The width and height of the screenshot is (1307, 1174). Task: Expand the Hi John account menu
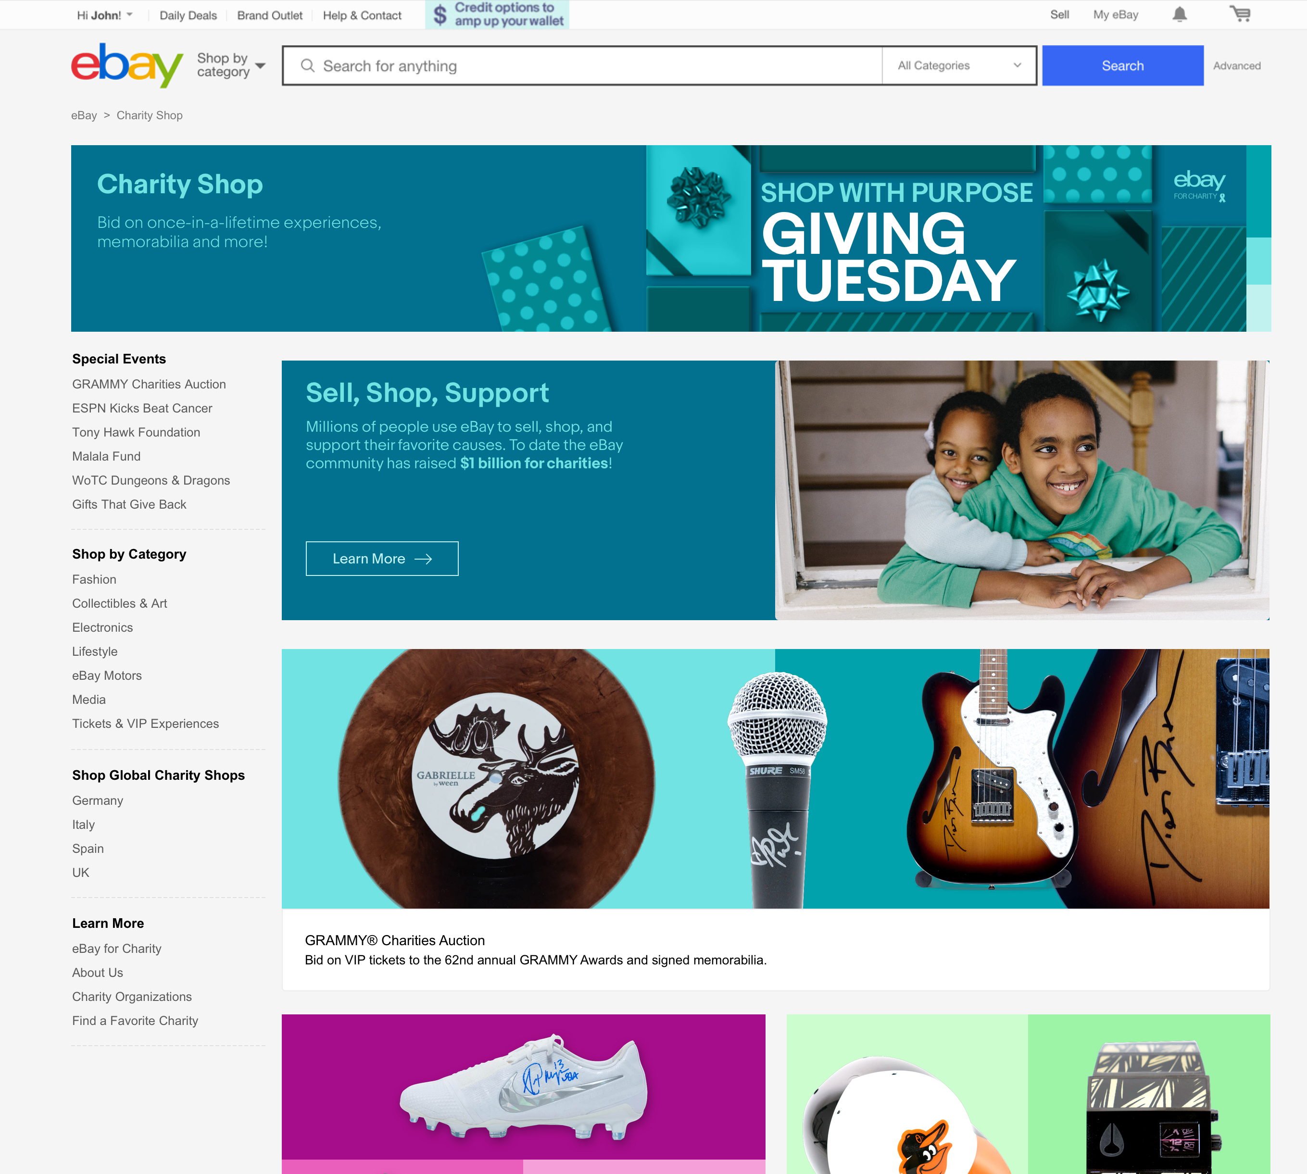click(x=104, y=15)
